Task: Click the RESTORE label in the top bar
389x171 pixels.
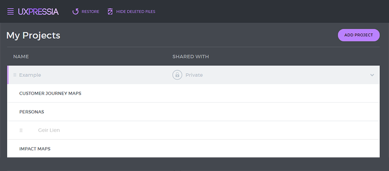Action: tap(90, 11)
